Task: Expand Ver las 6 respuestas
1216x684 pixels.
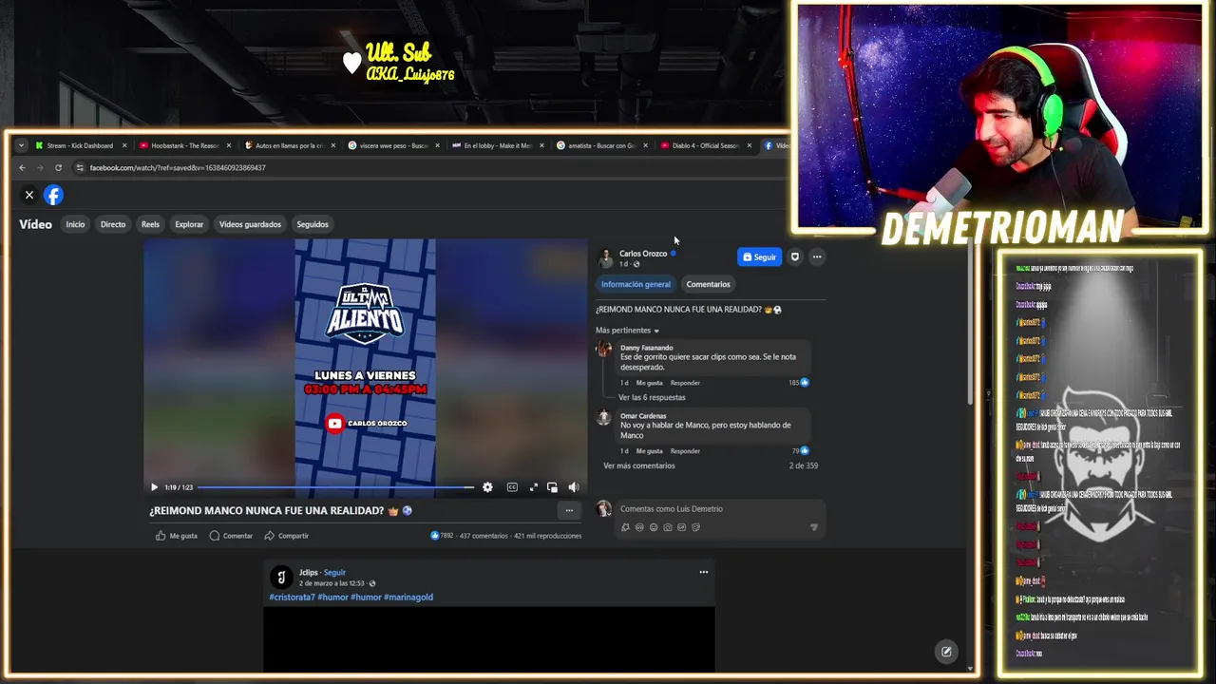Action: [652, 397]
